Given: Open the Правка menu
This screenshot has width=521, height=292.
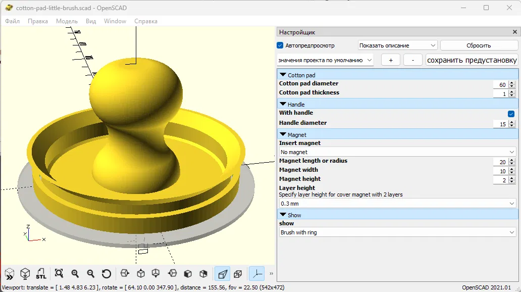Looking at the screenshot, I should (x=38, y=21).
